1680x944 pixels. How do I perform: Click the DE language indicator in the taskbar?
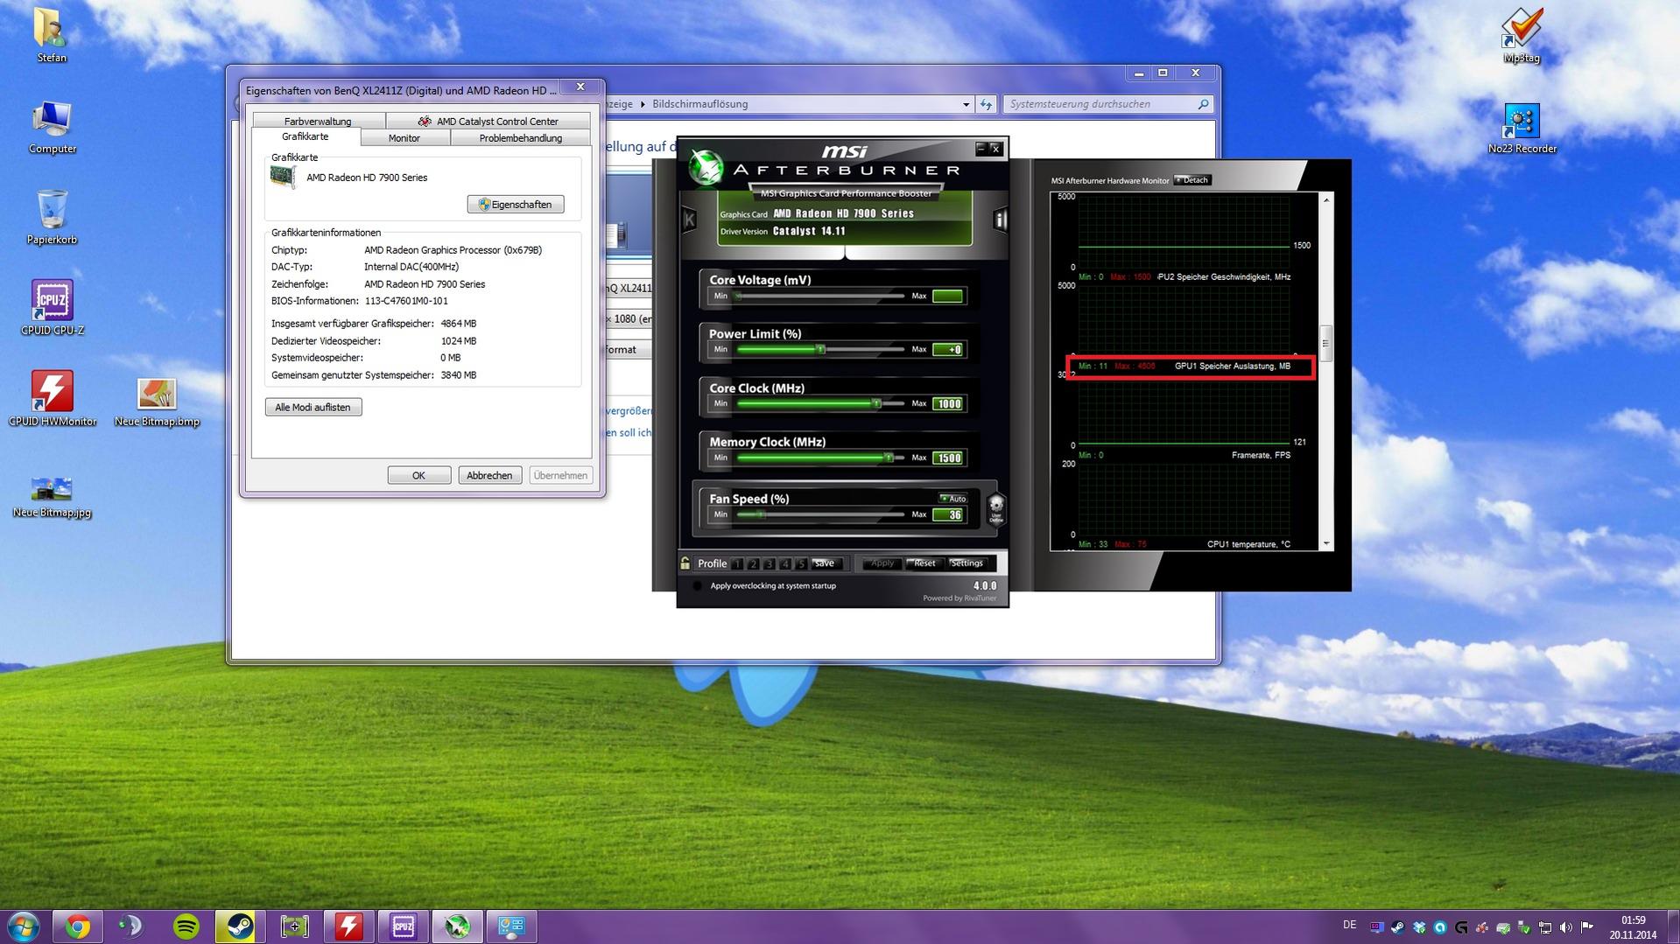tap(1349, 926)
